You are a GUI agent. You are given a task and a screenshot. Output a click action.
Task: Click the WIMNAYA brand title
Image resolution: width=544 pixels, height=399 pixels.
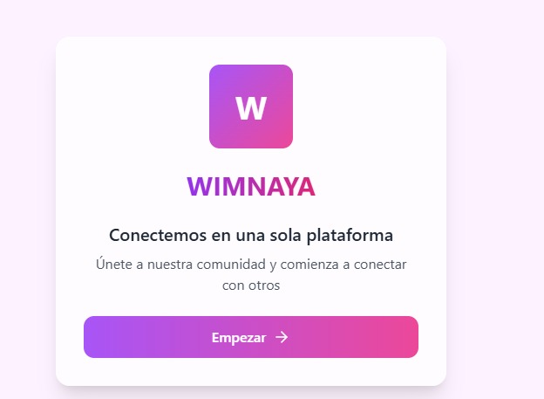[251, 187]
